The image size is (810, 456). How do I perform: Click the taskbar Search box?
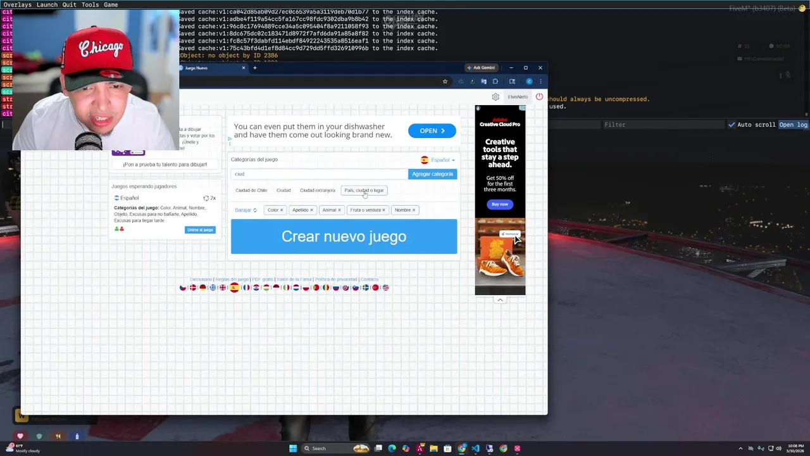click(335, 448)
